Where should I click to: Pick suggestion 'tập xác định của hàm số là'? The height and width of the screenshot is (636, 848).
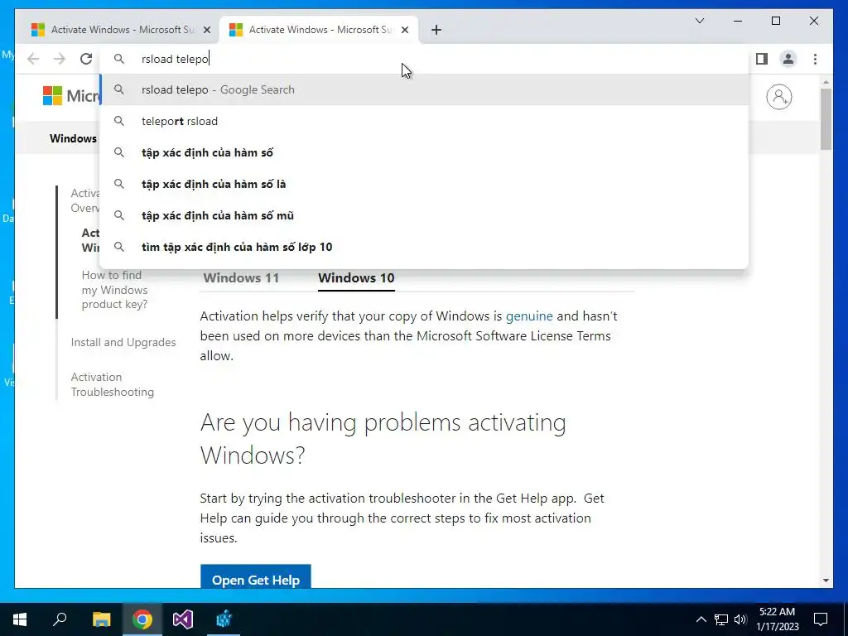tap(425, 184)
